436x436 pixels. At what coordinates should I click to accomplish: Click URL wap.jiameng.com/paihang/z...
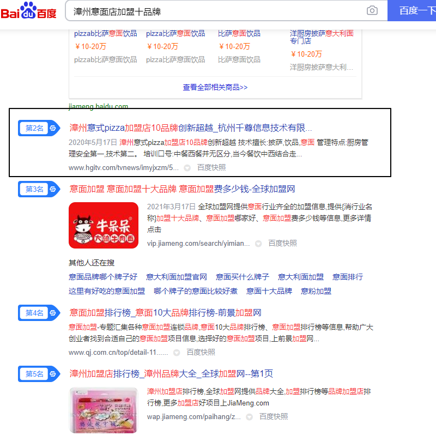tap(194, 417)
